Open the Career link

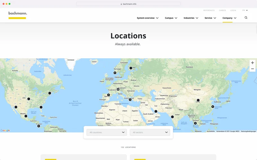tap(222, 10)
